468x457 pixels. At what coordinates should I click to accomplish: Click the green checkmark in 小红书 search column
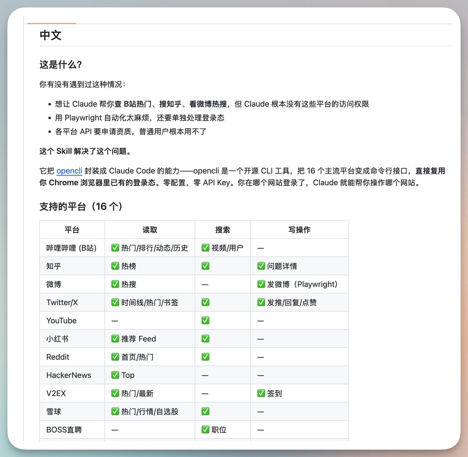[206, 339]
